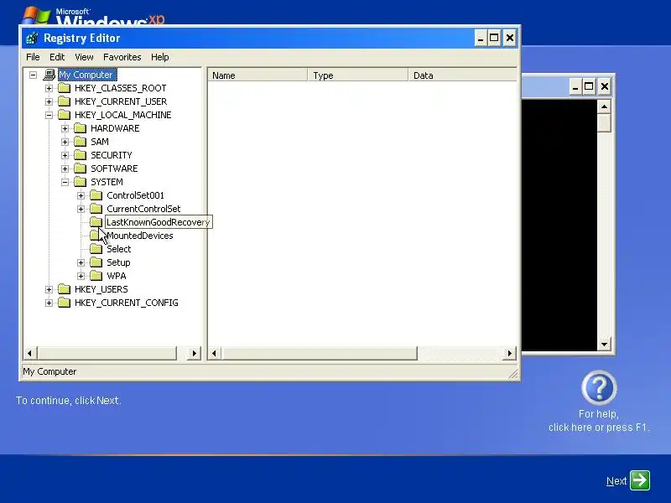Click the Registry Editor title bar icon
This screenshot has height=503, width=671.
click(32, 38)
